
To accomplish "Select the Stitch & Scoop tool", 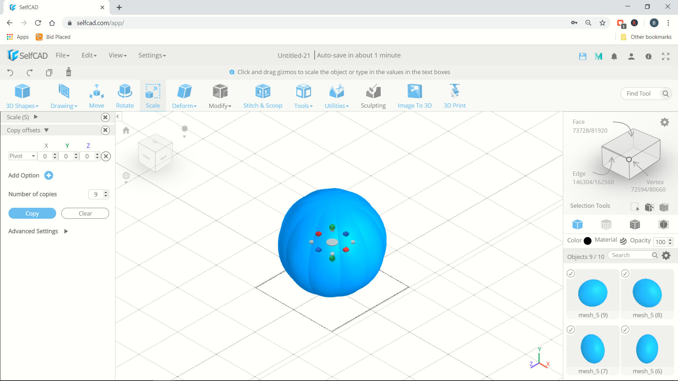I will click(x=263, y=96).
